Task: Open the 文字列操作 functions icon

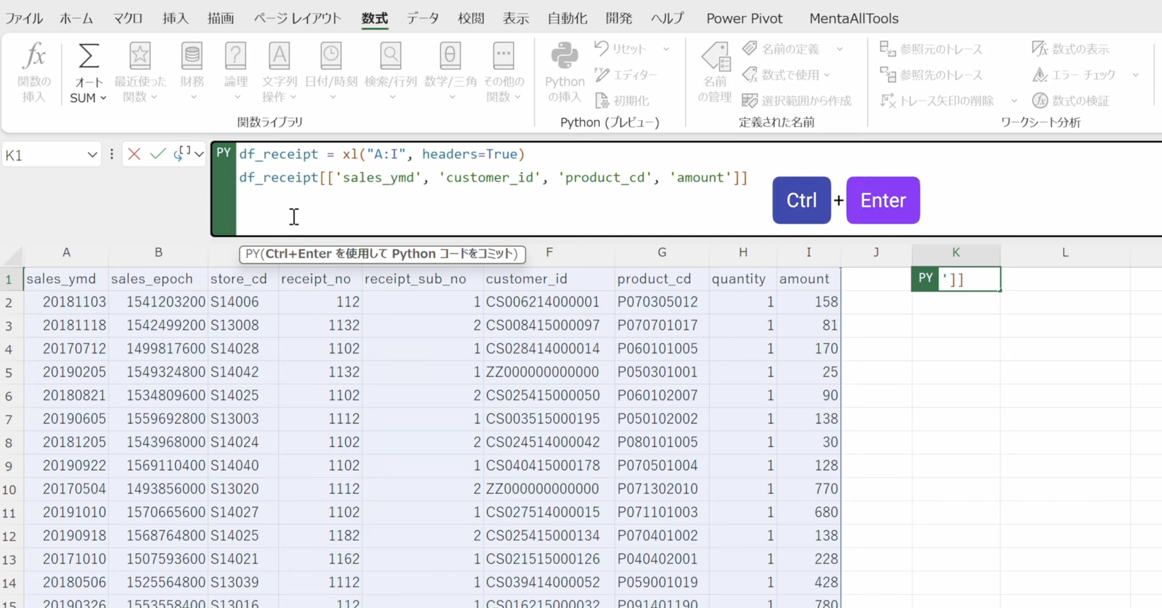Action: (x=279, y=56)
